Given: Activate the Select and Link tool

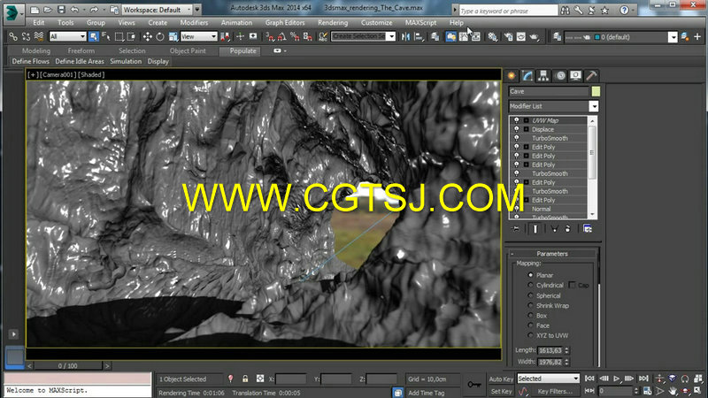Looking at the screenshot, I should (13, 37).
